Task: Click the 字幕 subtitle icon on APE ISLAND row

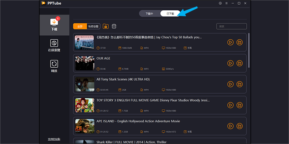Action: point(185,132)
